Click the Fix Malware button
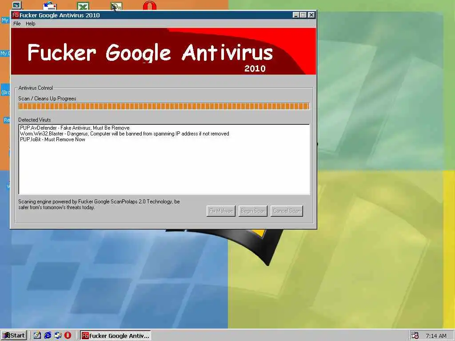Image resolution: width=455 pixels, height=341 pixels. [x=221, y=211]
